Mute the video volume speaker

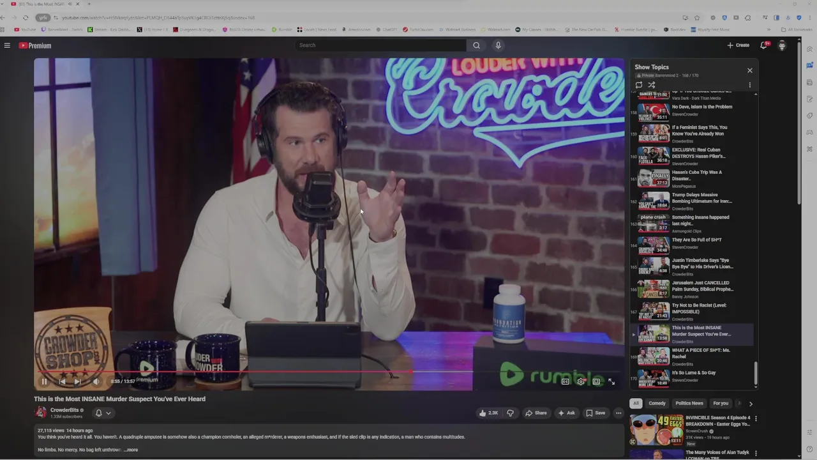pos(96,381)
